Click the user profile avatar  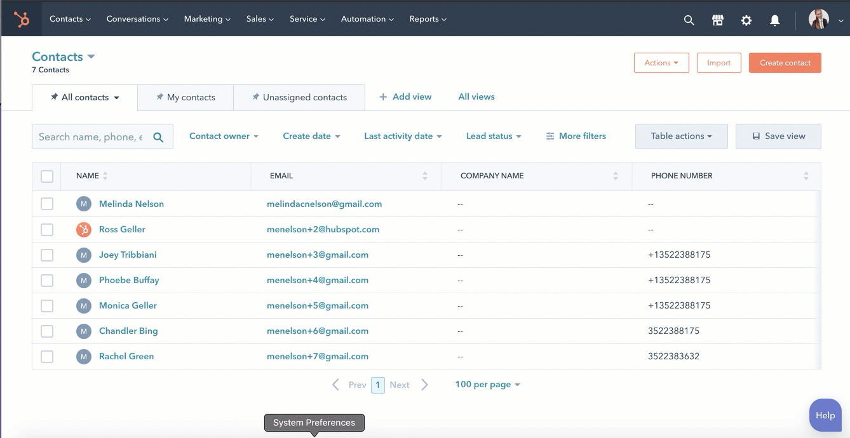click(x=818, y=19)
